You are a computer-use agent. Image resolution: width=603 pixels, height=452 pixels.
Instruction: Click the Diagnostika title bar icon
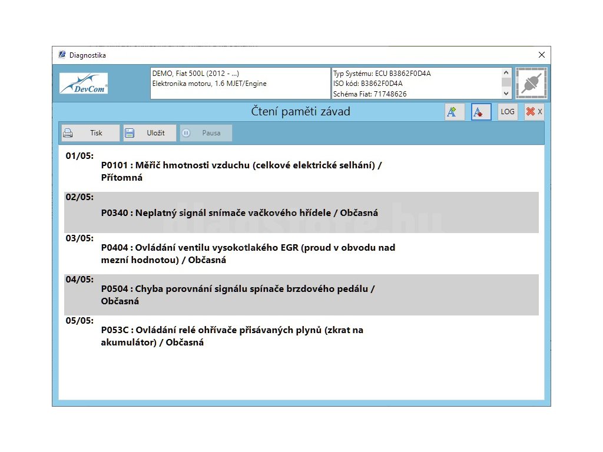pos(62,55)
